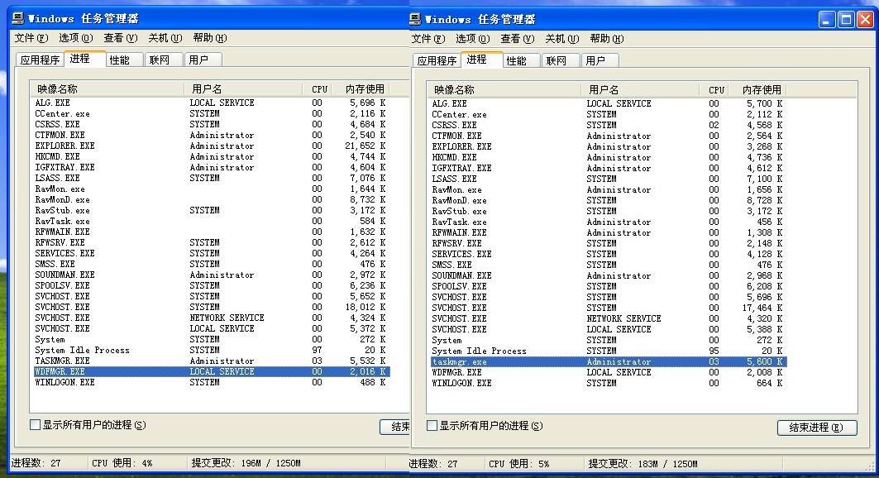Click SVCHOST.EXE NETWORK SERVICE row in right window
The height and width of the screenshot is (478, 879).
tap(609, 318)
